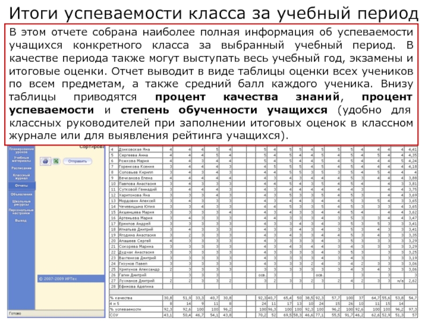Click the average score 3,88

click(x=412, y=178)
